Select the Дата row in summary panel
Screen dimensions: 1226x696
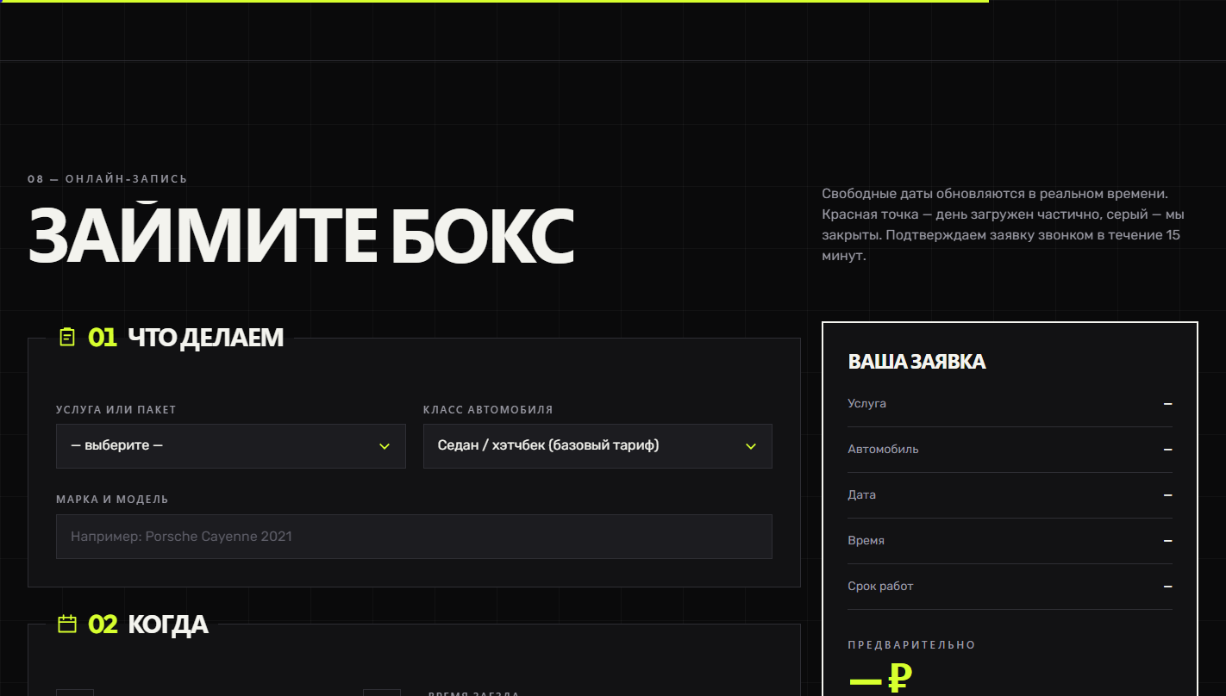pyautogui.click(x=1010, y=495)
